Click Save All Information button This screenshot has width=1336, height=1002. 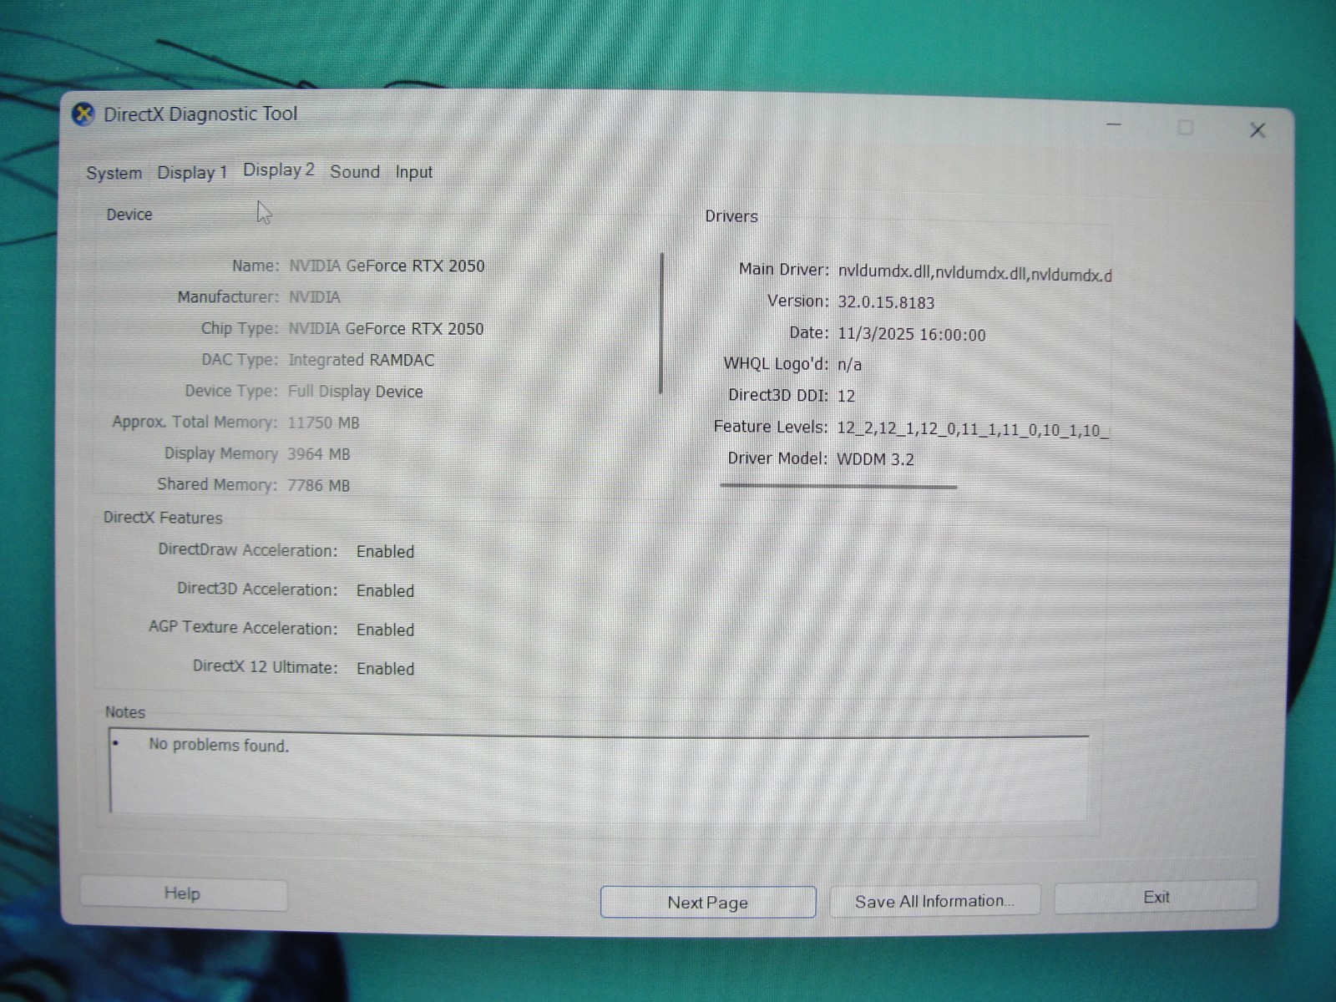[x=935, y=901]
